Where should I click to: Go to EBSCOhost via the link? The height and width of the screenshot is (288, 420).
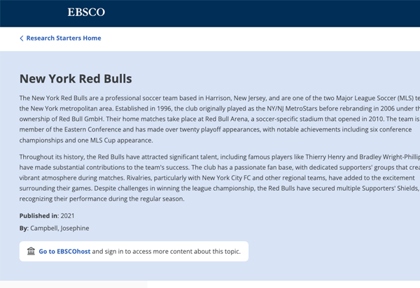[x=64, y=251]
